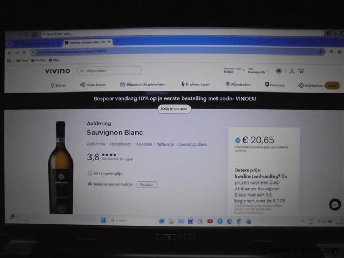Close the Aaldering Sauvignon Blanc tab
The height and width of the screenshot is (258, 344).
click(x=109, y=42)
